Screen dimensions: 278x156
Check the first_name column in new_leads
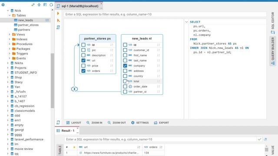(x=125, y=55)
